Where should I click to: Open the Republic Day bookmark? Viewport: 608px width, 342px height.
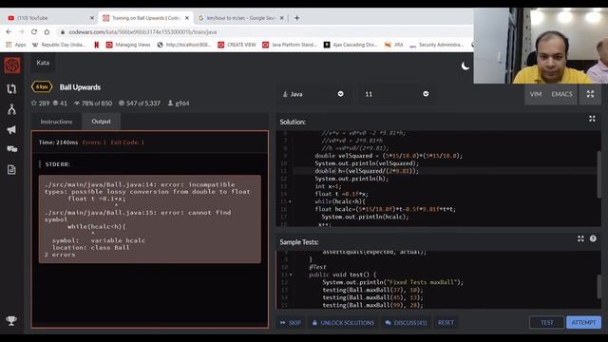coord(59,45)
